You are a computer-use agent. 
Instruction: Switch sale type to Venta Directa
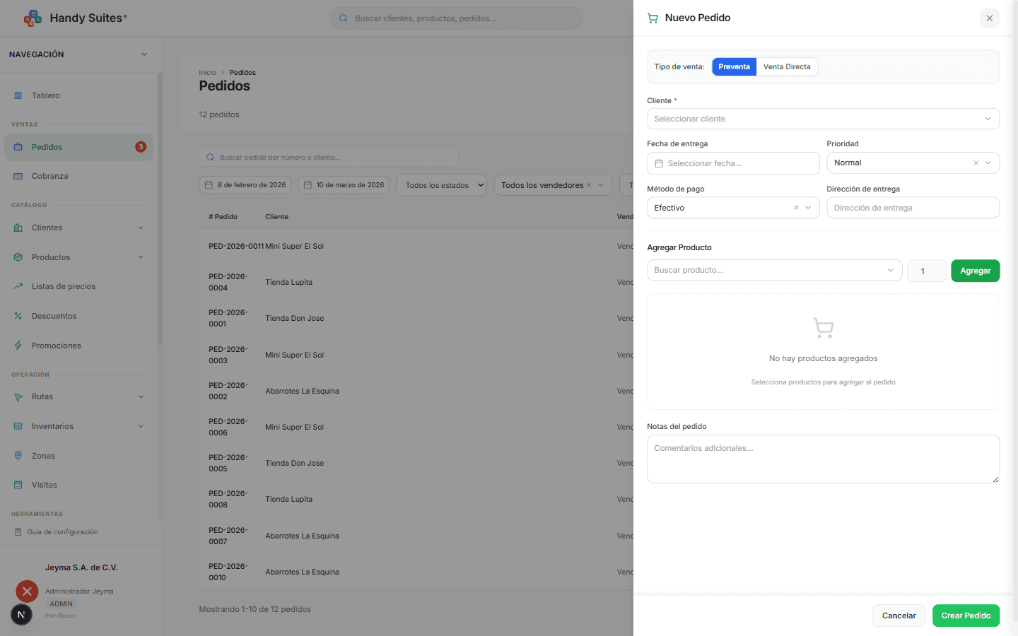786,67
